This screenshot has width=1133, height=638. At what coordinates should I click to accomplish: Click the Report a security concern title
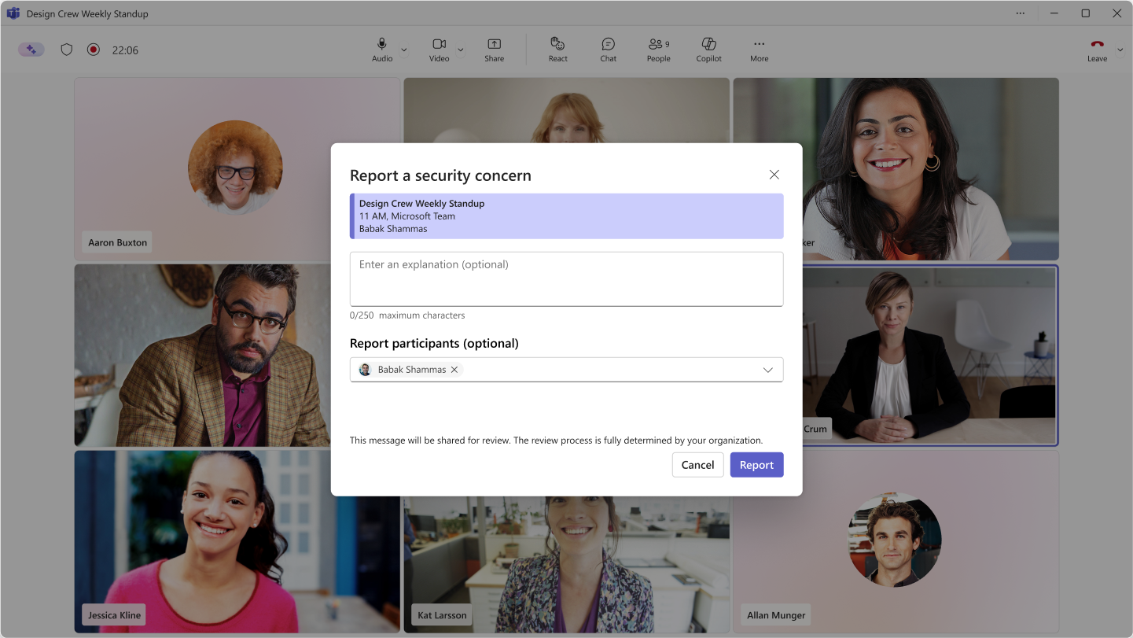pyautogui.click(x=440, y=175)
